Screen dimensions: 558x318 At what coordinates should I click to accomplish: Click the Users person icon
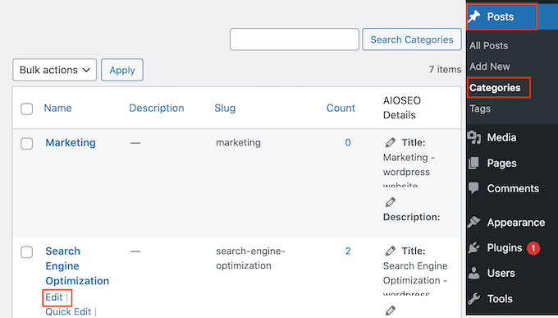(473, 273)
